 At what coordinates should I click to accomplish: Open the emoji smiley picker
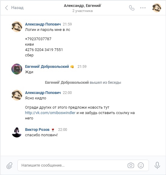141,165
